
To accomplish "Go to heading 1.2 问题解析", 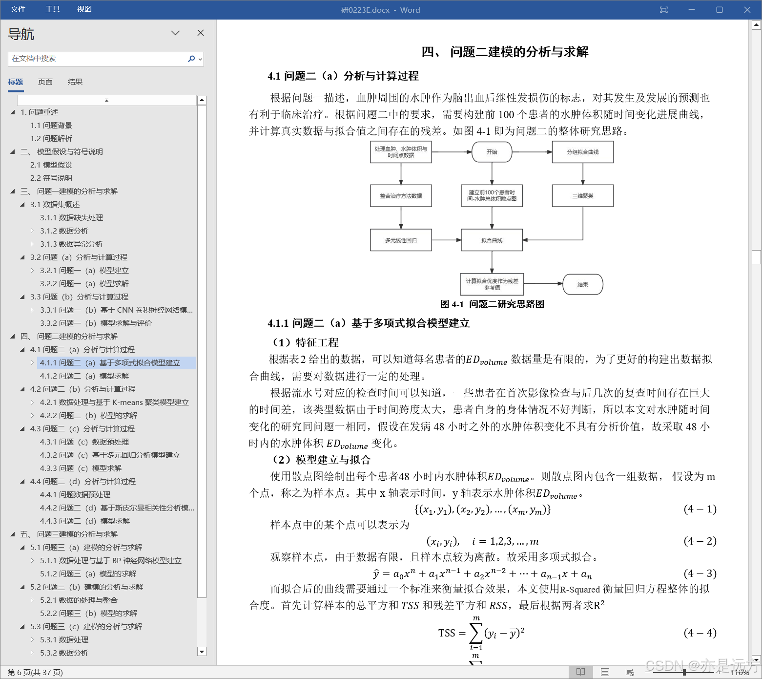I will click(x=51, y=139).
